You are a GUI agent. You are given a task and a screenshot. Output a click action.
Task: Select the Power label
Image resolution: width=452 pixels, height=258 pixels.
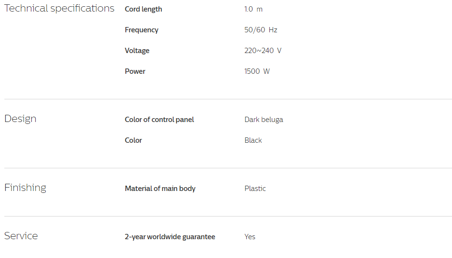click(135, 71)
